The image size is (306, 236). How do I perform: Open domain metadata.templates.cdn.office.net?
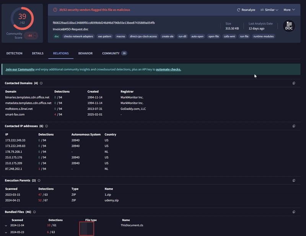pyautogui.click(x=28, y=103)
